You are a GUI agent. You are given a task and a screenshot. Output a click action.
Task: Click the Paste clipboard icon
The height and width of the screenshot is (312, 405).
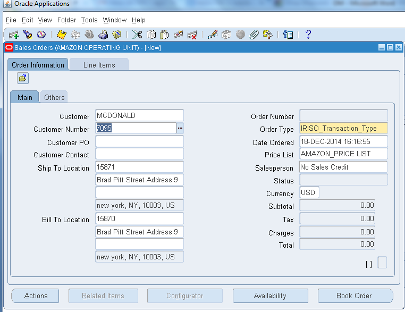(165, 35)
